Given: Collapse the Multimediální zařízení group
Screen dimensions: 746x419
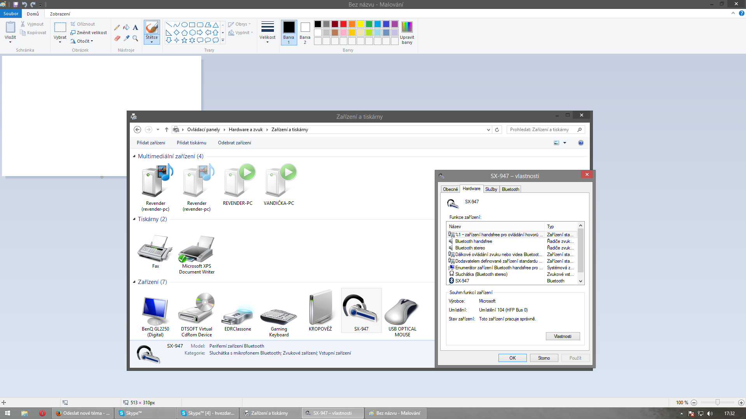Looking at the screenshot, I should 134,156.
